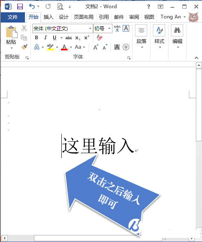Open the 编辑 Editing group button
The height and width of the screenshot is (242, 202).
tap(177, 37)
